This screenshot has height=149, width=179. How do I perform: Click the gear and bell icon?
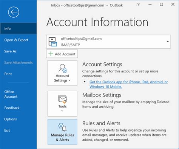(x=62, y=127)
